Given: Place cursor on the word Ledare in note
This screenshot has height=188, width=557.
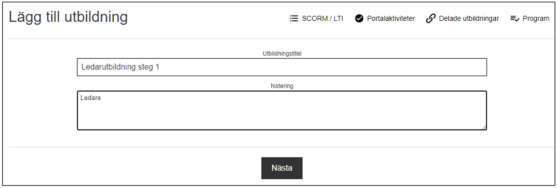Looking at the screenshot, I should 91,98.
